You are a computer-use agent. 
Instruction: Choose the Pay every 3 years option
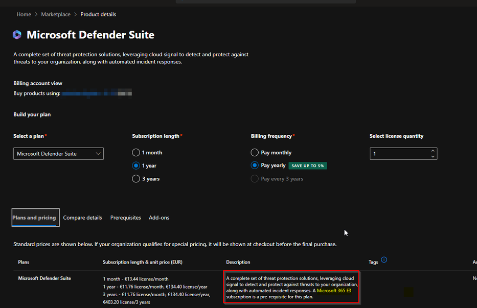[255, 178]
